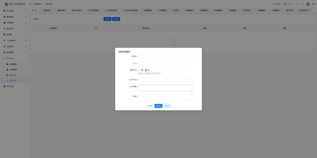The image size is (317, 158).
Task: Click the layout settings icon at far right
Action: (x=313, y=4)
